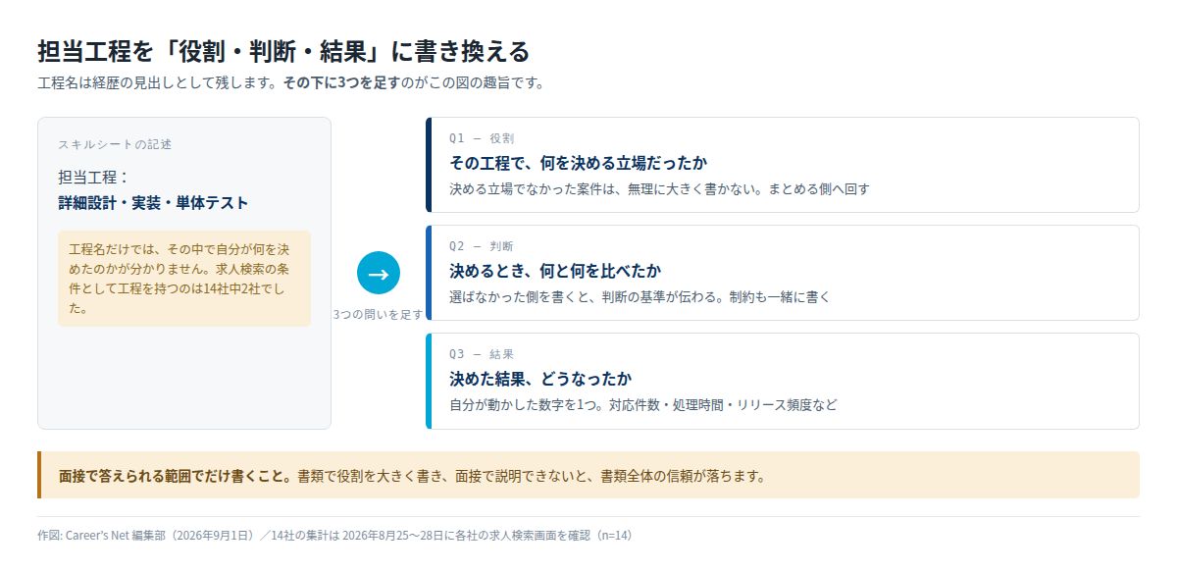
Task: Click the footer credit 作図: Career's Net 編集部
Action: coord(334,536)
